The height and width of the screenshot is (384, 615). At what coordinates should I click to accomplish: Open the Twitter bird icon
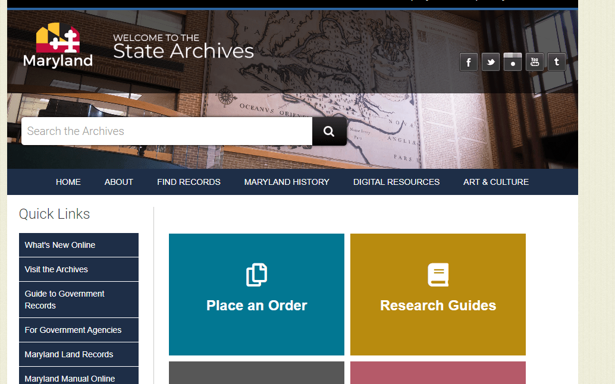pyautogui.click(x=490, y=62)
